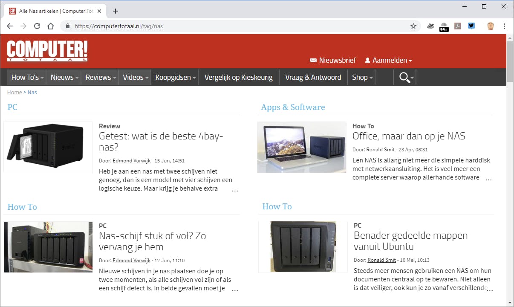Open the Aanmelden dropdown

[392, 61]
